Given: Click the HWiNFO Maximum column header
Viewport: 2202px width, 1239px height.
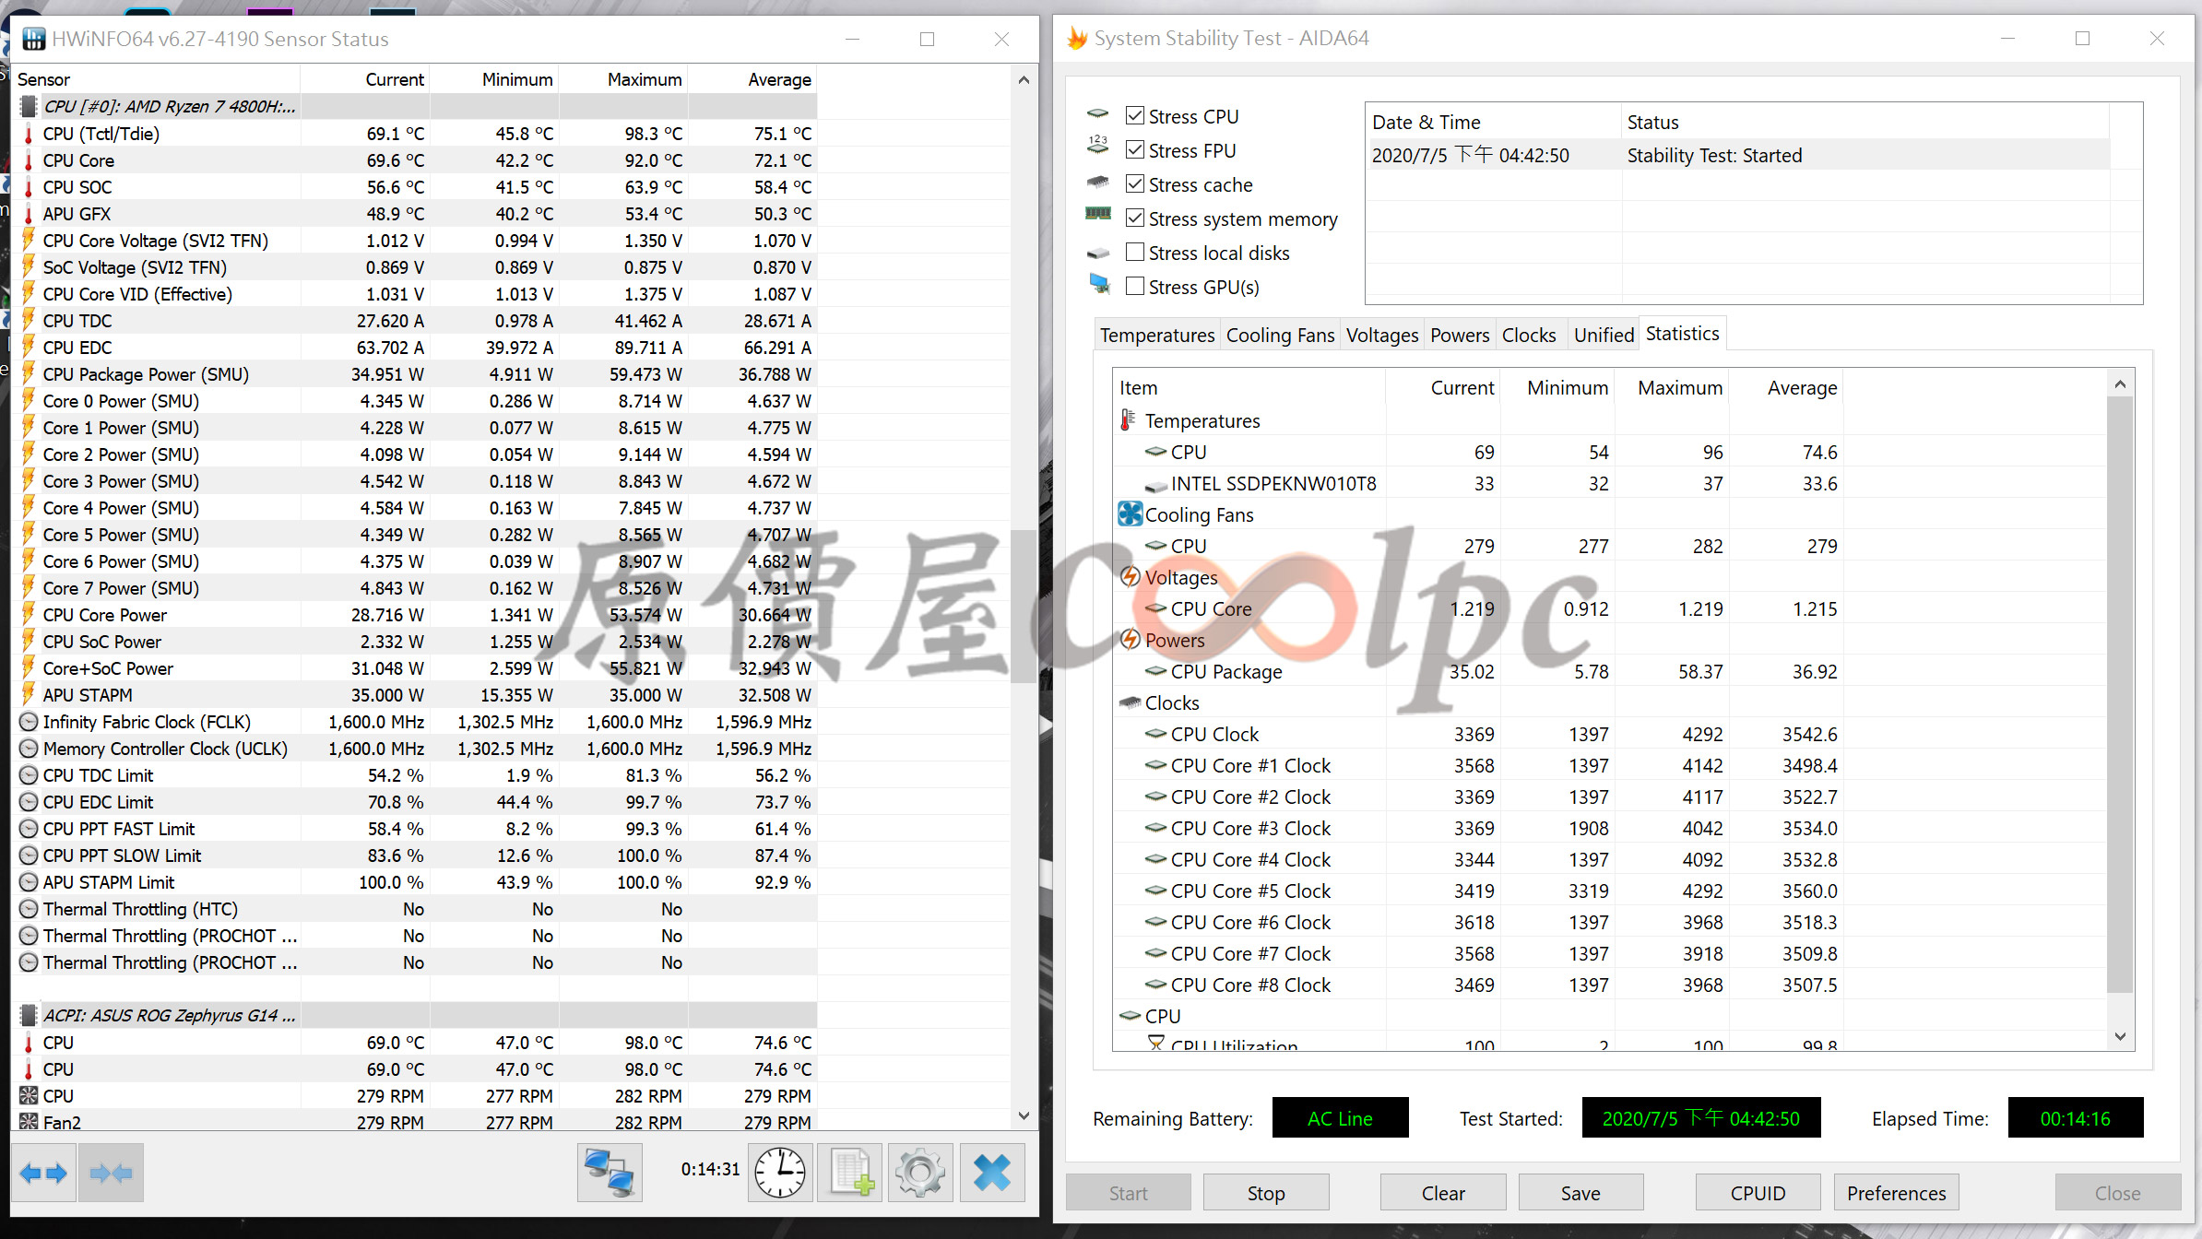Looking at the screenshot, I should coord(624,79).
